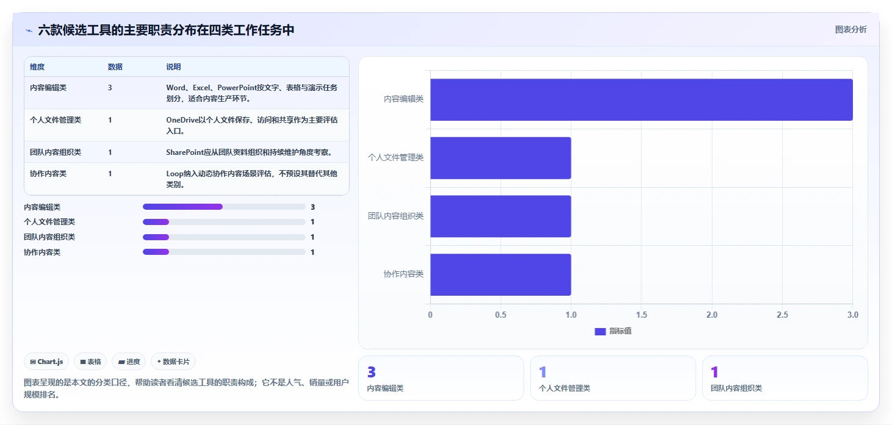Click the 内容编辑类 progress bar
Image resolution: width=892 pixels, height=425 pixels.
click(224, 207)
